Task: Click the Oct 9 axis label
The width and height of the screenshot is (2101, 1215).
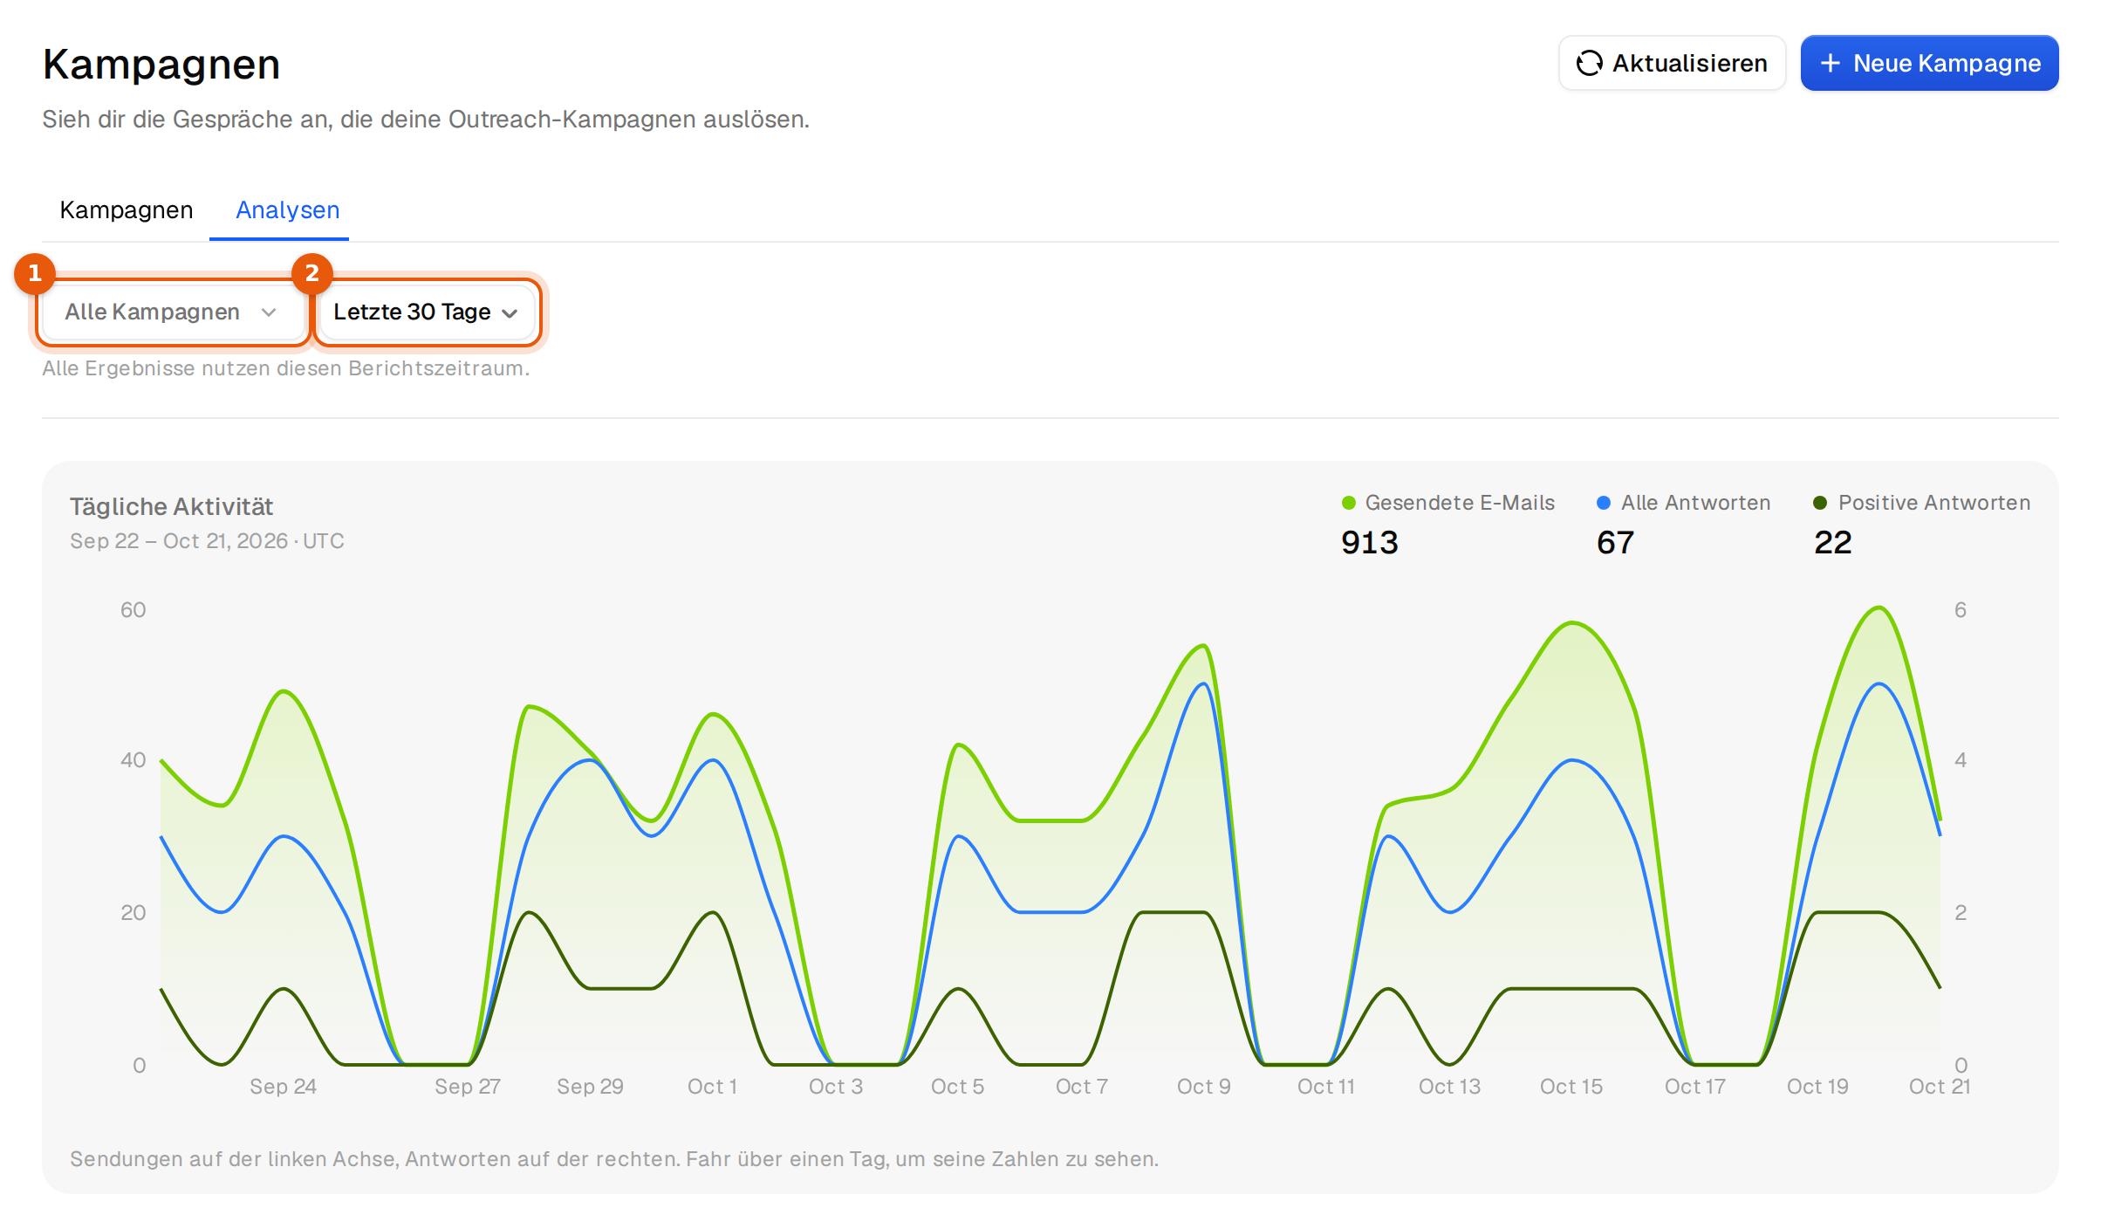Action: [x=1203, y=1087]
